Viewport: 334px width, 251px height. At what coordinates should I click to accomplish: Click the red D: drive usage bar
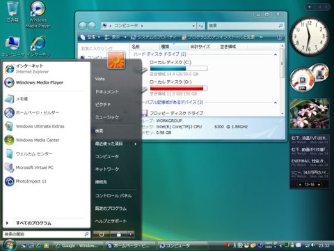[x=178, y=88]
